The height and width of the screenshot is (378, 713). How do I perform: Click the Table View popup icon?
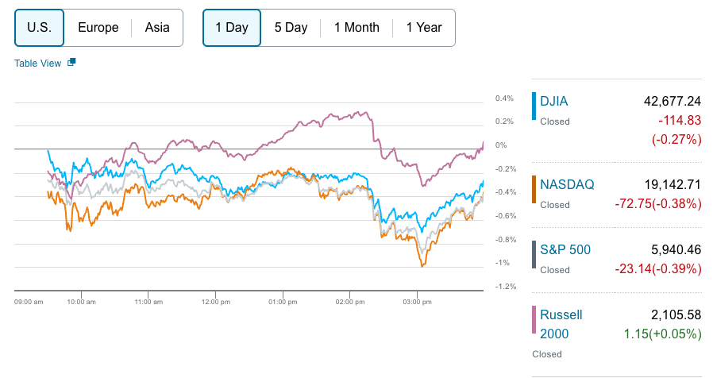click(71, 62)
